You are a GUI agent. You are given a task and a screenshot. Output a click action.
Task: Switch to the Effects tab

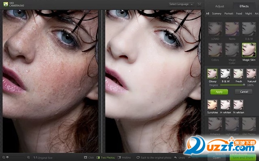tap(244, 6)
